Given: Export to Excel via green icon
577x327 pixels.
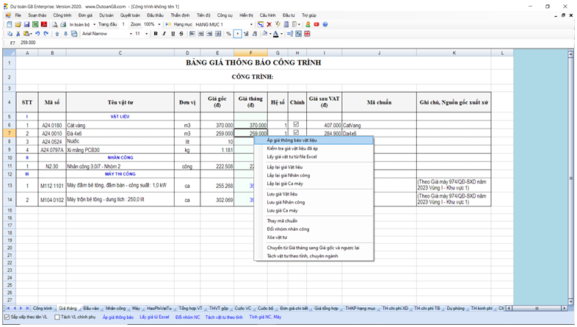Looking at the screenshot, I should [x=35, y=24].
